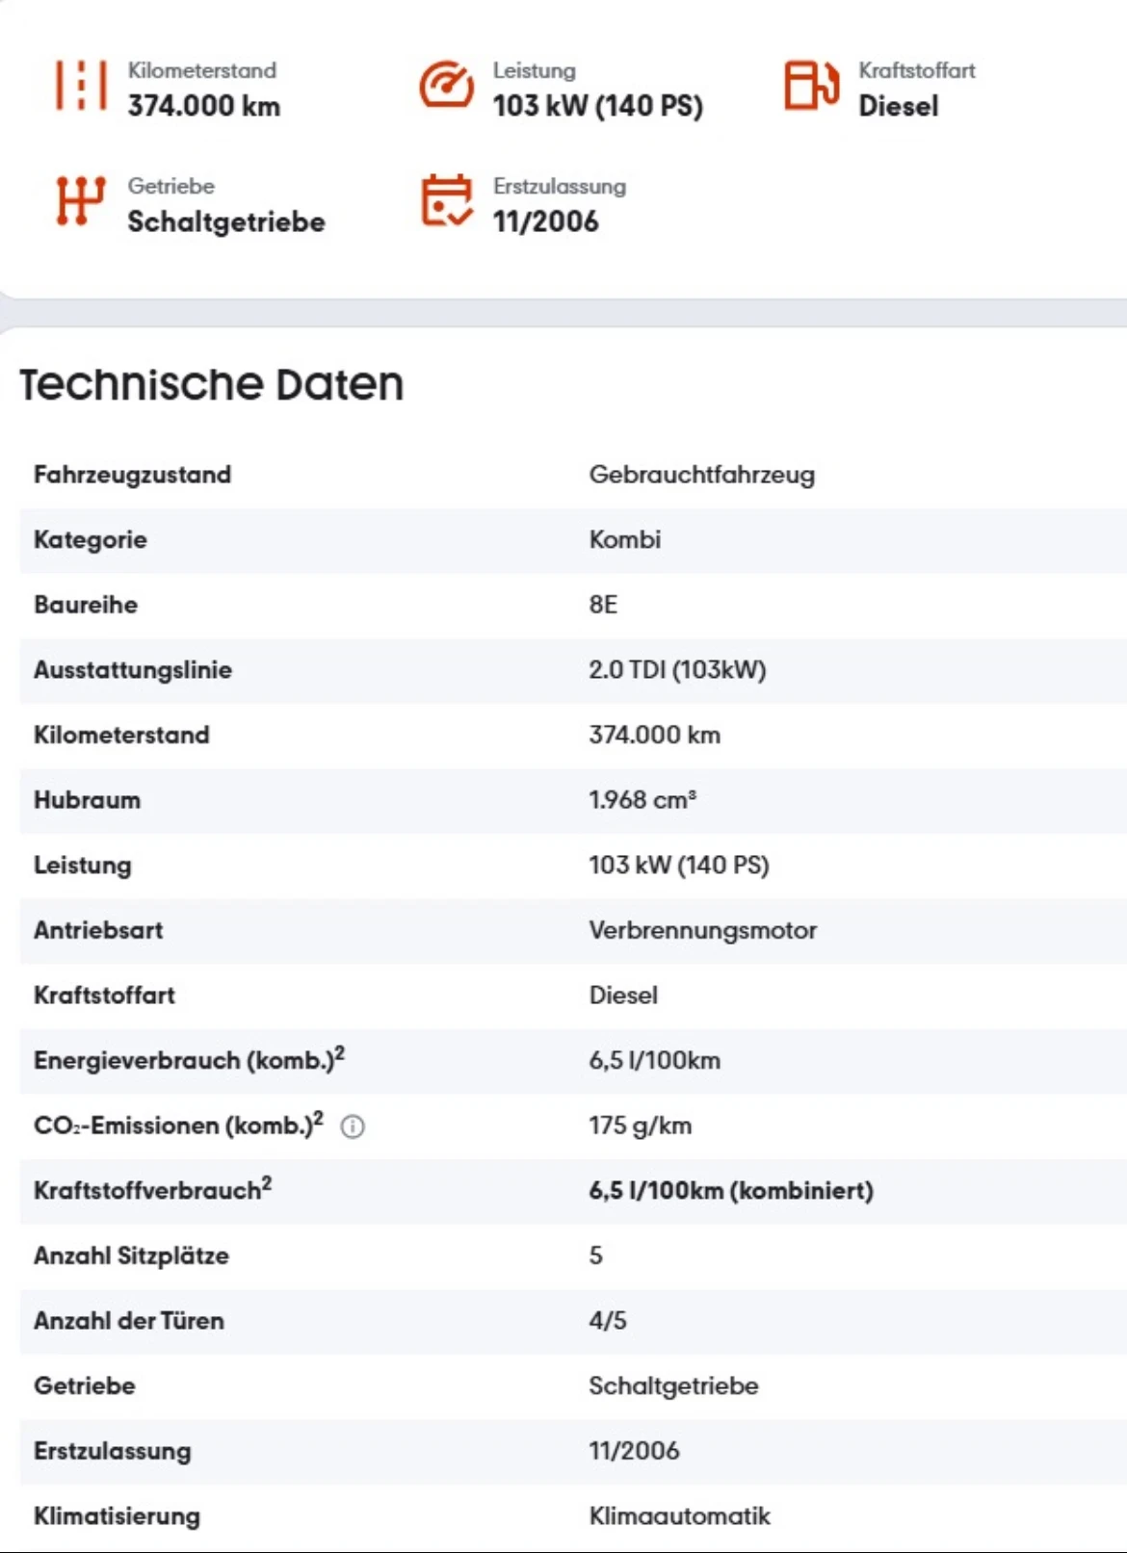Image resolution: width=1127 pixels, height=1553 pixels.
Task: Click the 2.0 TDI (103kW) Ausstattungslinie value
Action: coord(677,670)
